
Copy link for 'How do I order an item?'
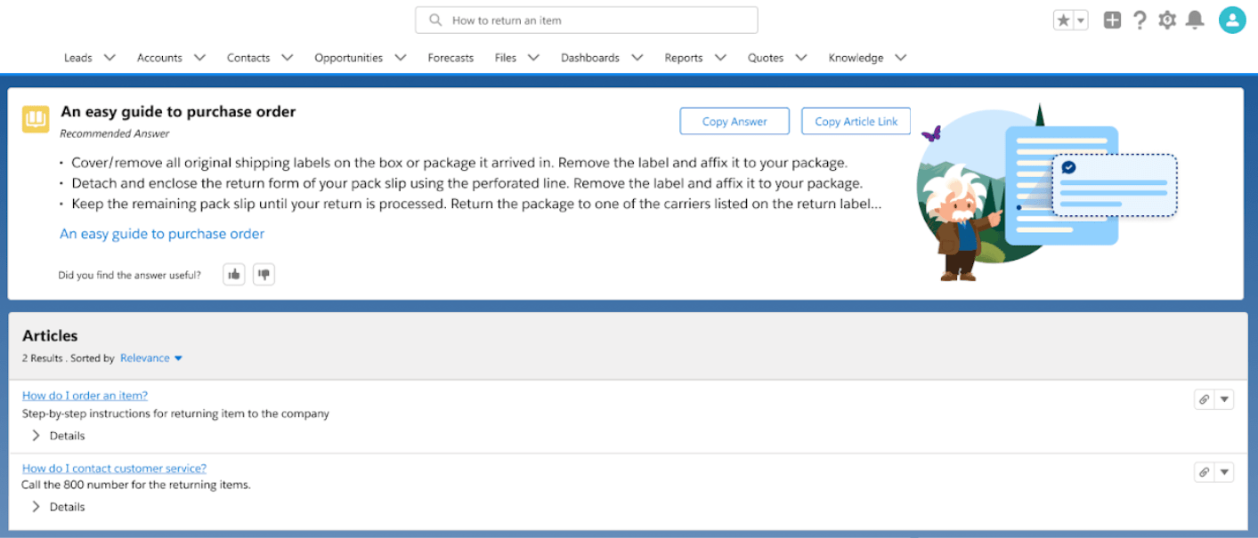[1205, 399]
